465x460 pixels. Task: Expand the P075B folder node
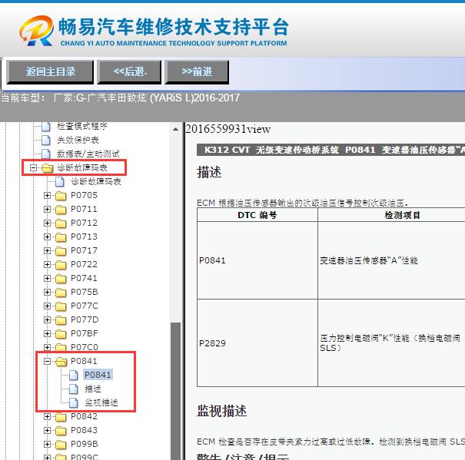point(47,293)
